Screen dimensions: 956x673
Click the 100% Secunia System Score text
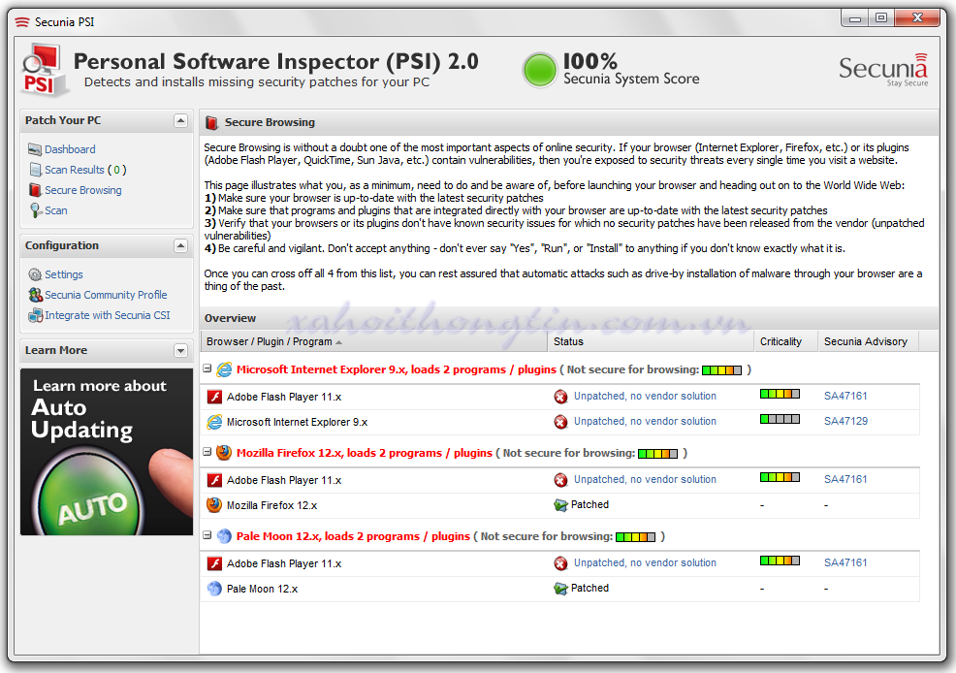(631, 69)
